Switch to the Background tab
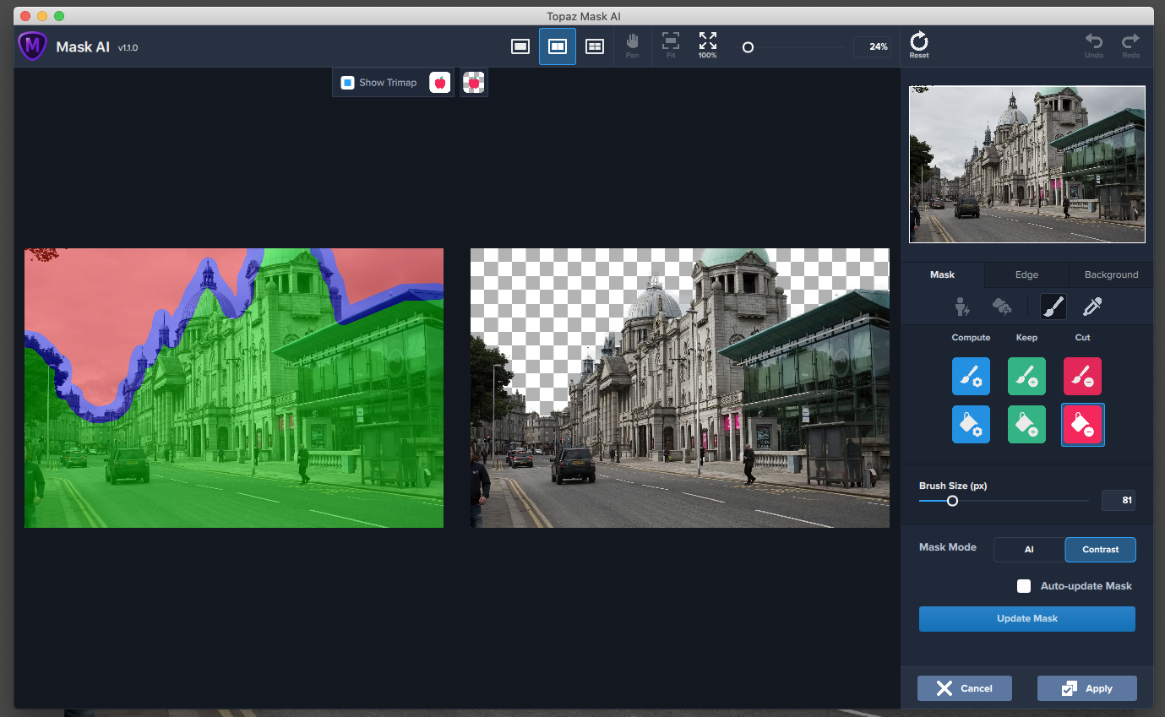 point(1111,274)
